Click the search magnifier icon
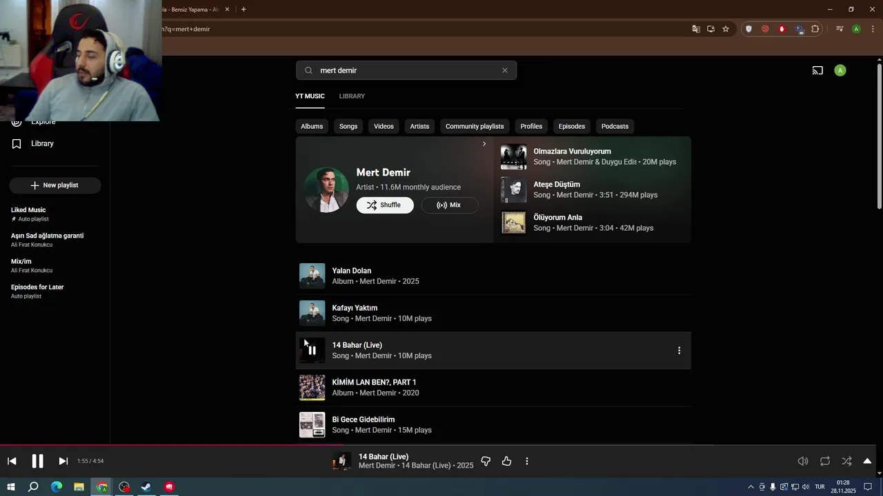 (x=308, y=70)
